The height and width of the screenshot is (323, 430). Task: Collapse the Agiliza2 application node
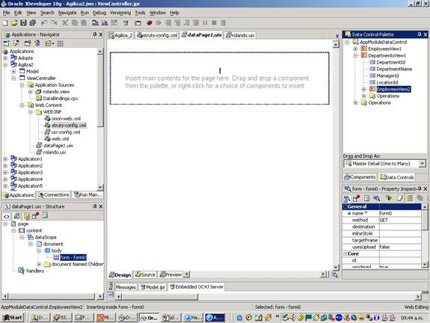click(x=5, y=65)
